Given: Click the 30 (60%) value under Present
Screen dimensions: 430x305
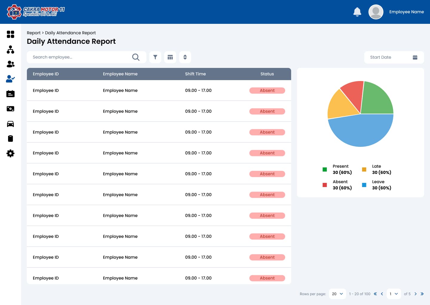Looking at the screenshot, I should 343,172.
